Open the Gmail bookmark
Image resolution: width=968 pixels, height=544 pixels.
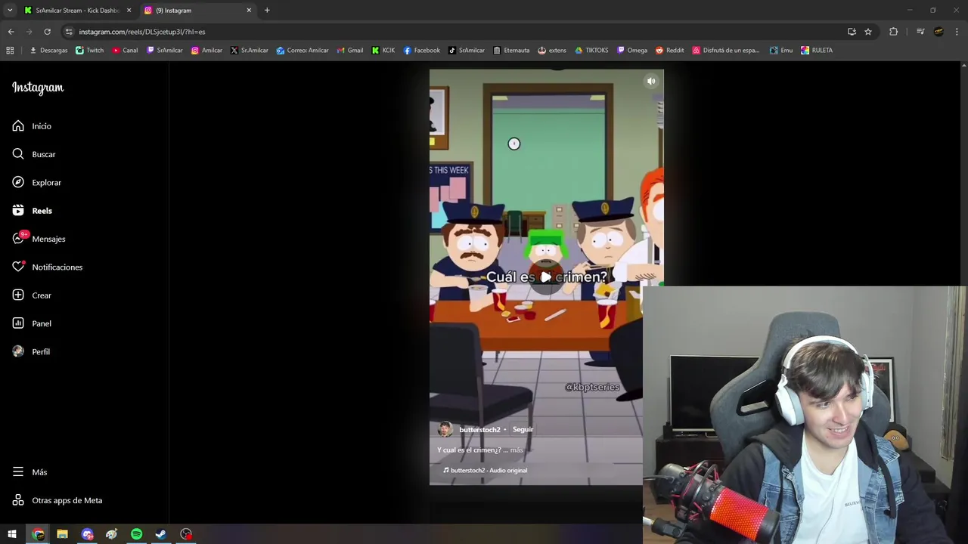(x=350, y=51)
